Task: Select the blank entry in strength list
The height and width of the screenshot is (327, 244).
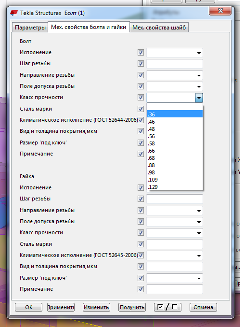Action: (x=175, y=107)
